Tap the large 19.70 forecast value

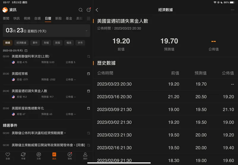[169, 41]
